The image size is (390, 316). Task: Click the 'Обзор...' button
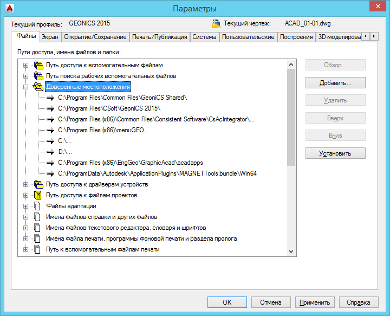(335, 65)
